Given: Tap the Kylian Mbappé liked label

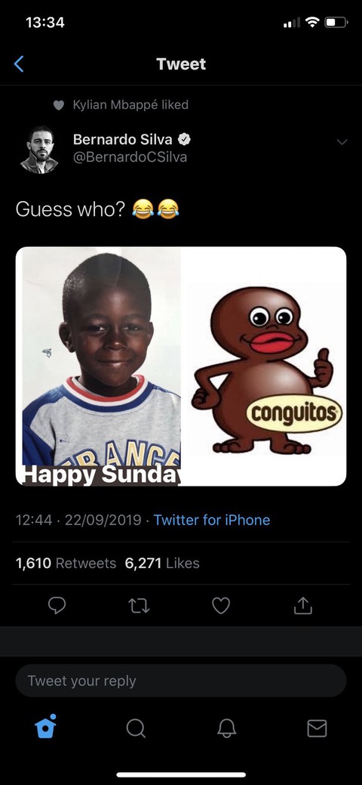Looking at the screenshot, I should click(130, 104).
